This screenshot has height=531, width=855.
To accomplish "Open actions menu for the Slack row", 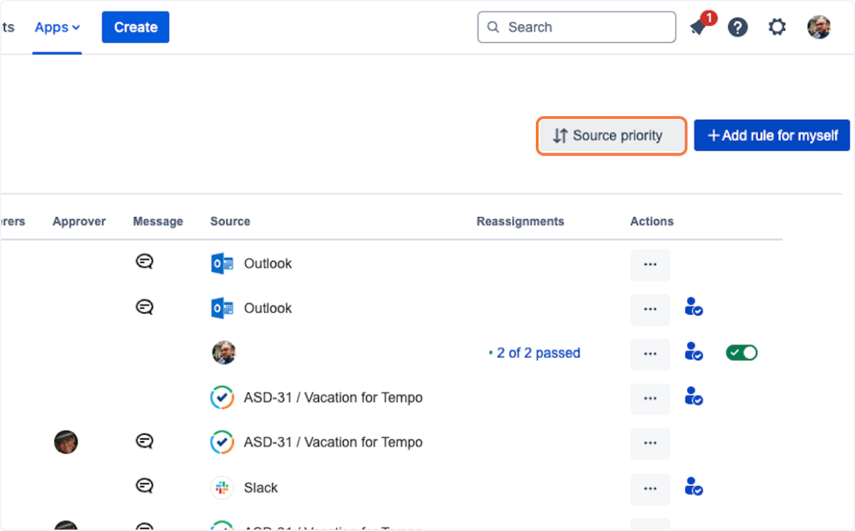I will point(650,489).
